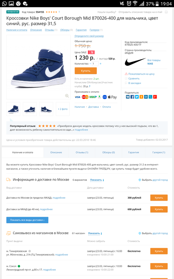
Task: Share product via Facebook icon
Action: 132,97
